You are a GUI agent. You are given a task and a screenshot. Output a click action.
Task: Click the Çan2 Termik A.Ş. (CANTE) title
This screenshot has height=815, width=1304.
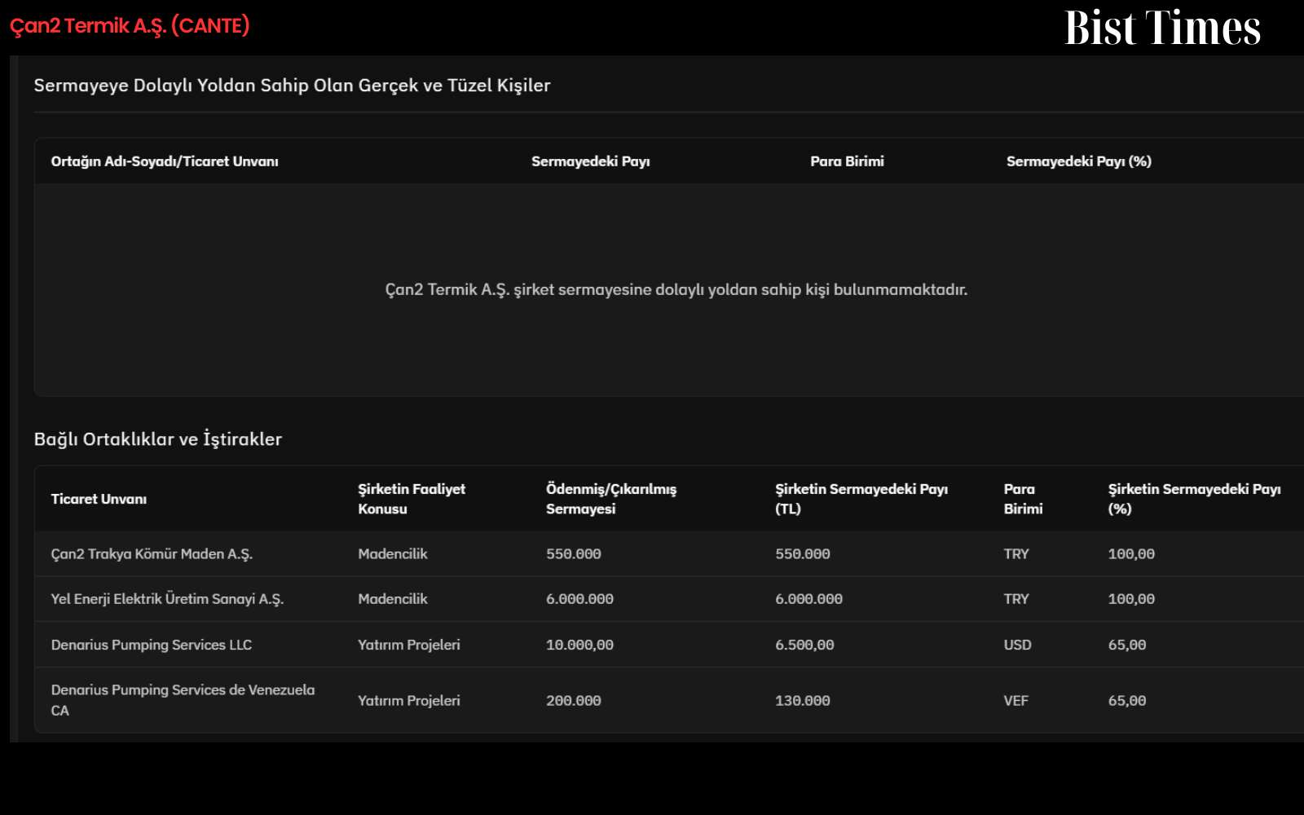tap(130, 26)
